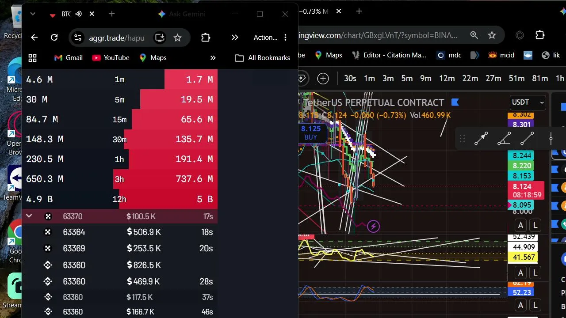The width and height of the screenshot is (566, 318).
Task: Toggle auto scale A on 52.23 indicator pane
Action: [x=520, y=305]
